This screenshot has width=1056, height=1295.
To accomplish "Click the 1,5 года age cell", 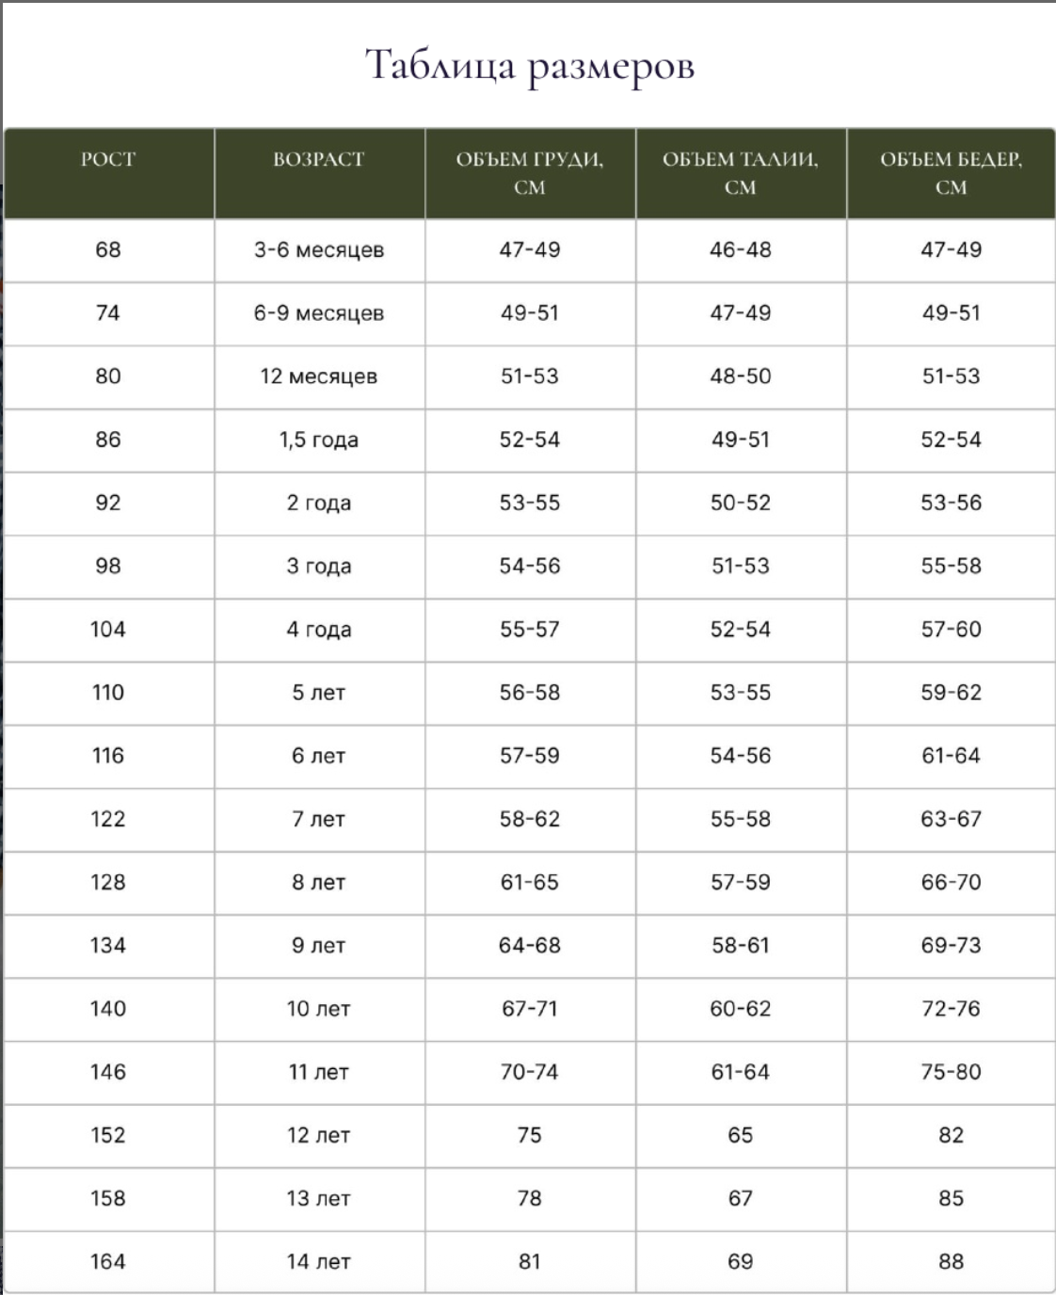I will (x=319, y=440).
